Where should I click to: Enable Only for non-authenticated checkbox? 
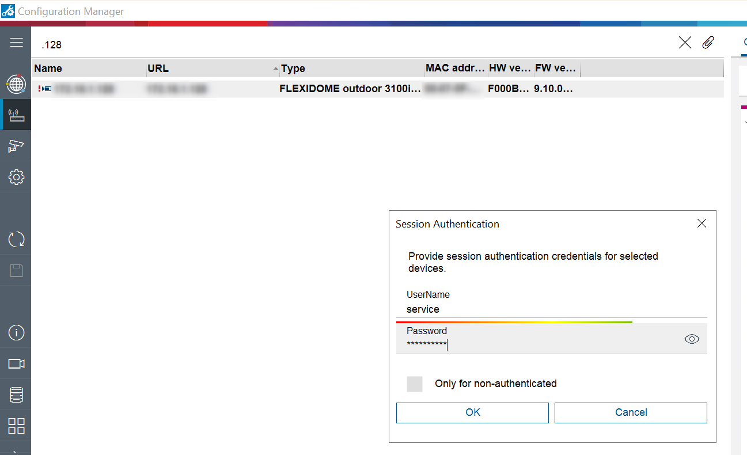point(415,384)
